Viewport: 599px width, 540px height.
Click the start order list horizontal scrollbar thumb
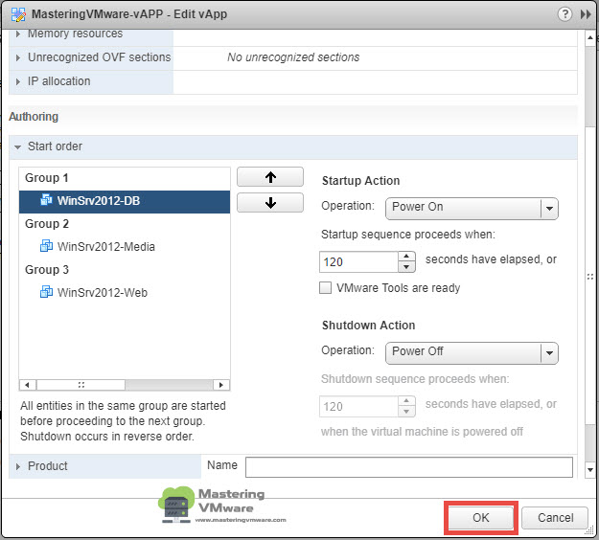point(81,385)
